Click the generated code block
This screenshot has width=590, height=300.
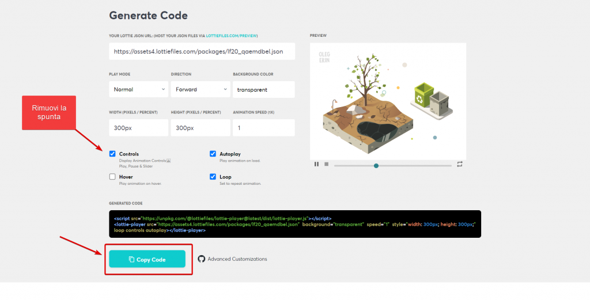(x=294, y=224)
